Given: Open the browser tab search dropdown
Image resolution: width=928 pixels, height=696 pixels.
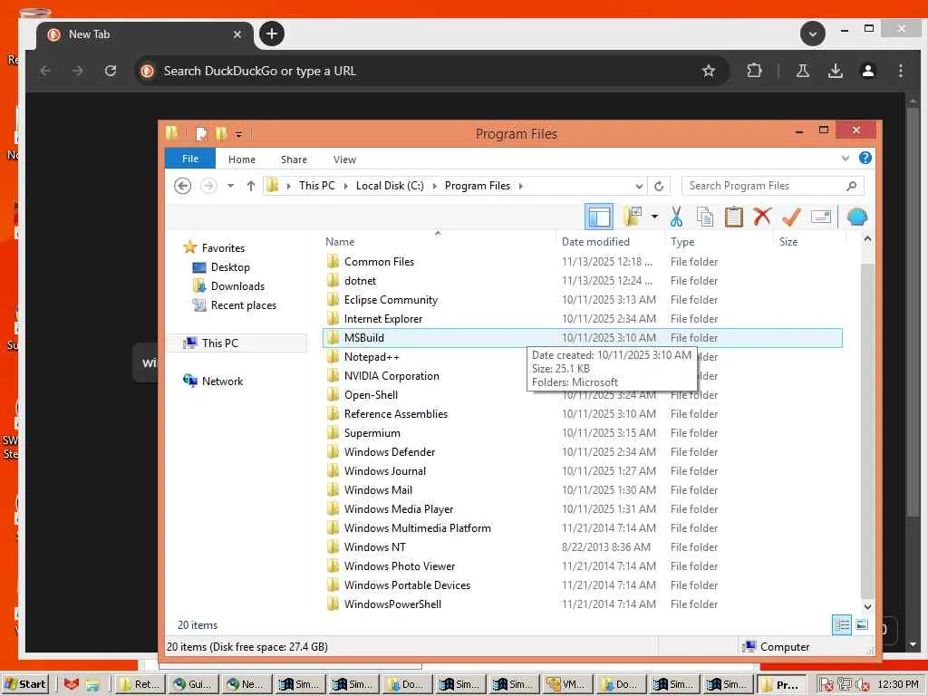Looking at the screenshot, I should click(x=813, y=34).
